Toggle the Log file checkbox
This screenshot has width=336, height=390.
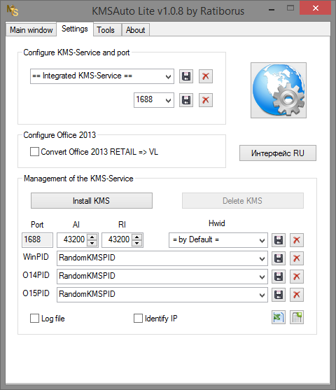(34, 318)
